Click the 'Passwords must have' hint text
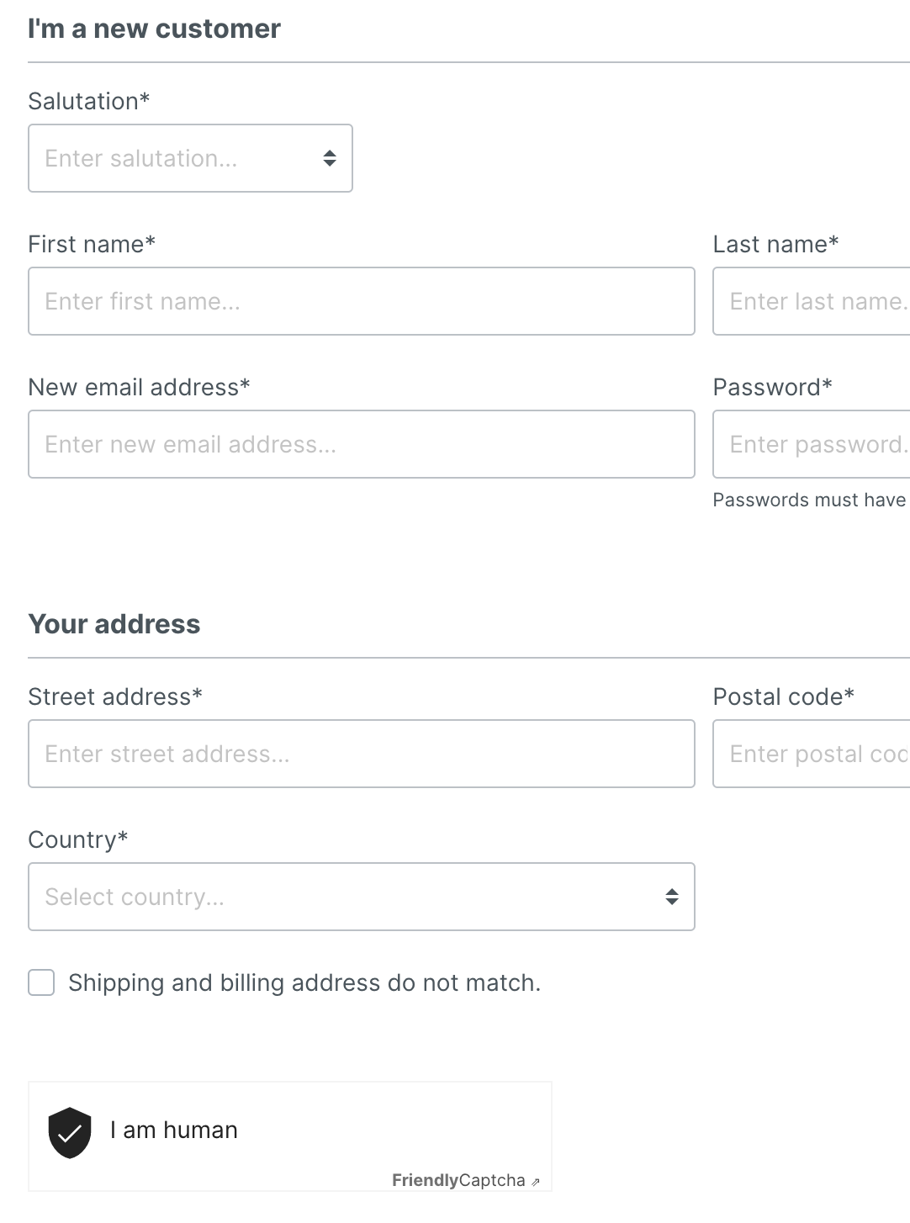910x1223 pixels. 809,500
